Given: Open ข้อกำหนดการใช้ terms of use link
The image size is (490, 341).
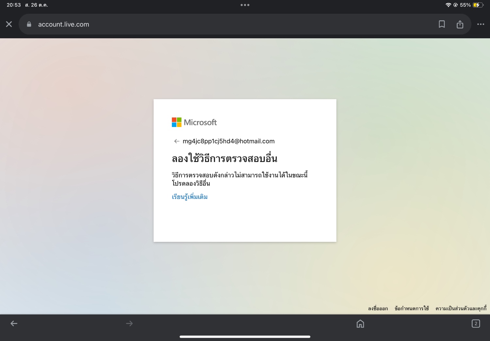Looking at the screenshot, I should pyautogui.click(x=412, y=308).
